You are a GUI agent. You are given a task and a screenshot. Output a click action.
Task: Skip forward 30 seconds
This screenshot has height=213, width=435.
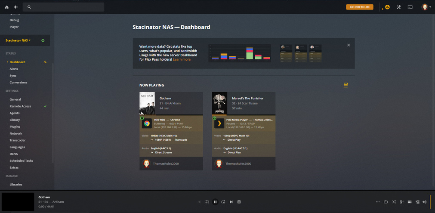[223, 202]
